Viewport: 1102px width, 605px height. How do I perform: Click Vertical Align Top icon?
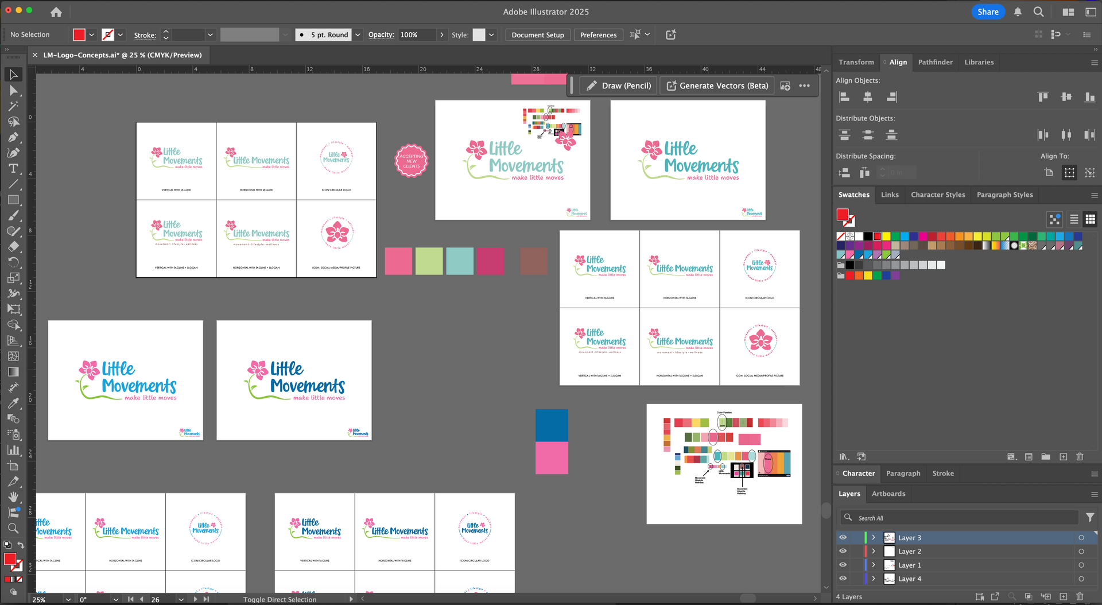tap(1043, 97)
